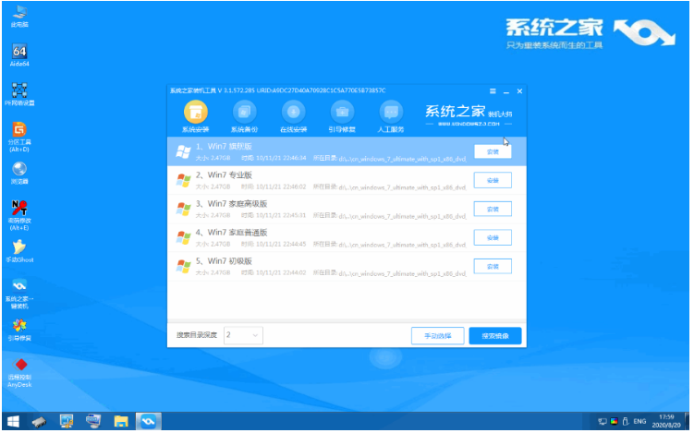Open Aida64 desktop icon

pyautogui.click(x=18, y=57)
